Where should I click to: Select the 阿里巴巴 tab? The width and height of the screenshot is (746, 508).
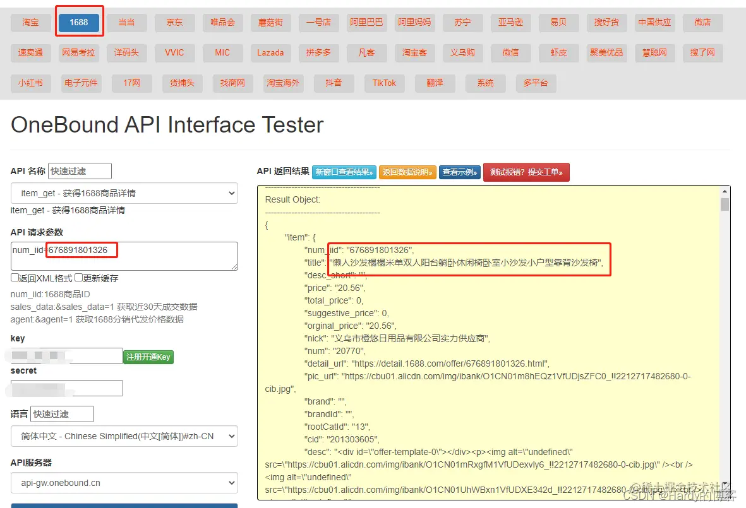tap(367, 22)
